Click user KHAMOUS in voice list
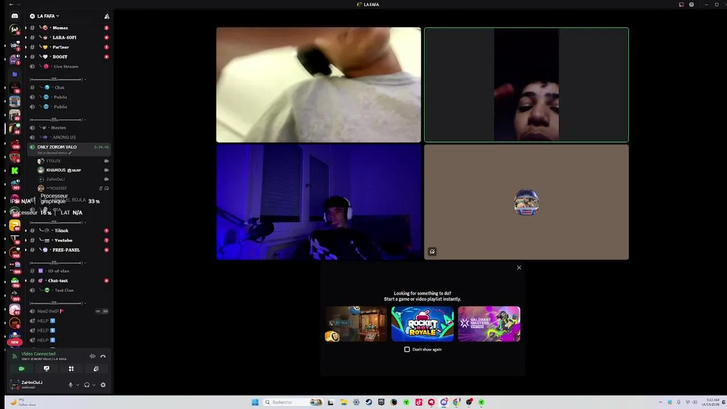Image resolution: width=727 pixels, height=409 pixels. pyautogui.click(x=72, y=170)
